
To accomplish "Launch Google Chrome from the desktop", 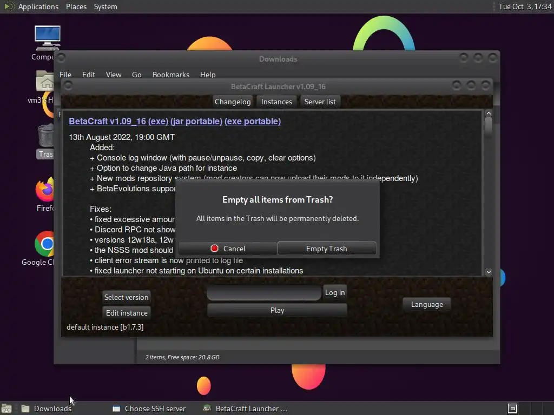I will click(x=44, y=244).
